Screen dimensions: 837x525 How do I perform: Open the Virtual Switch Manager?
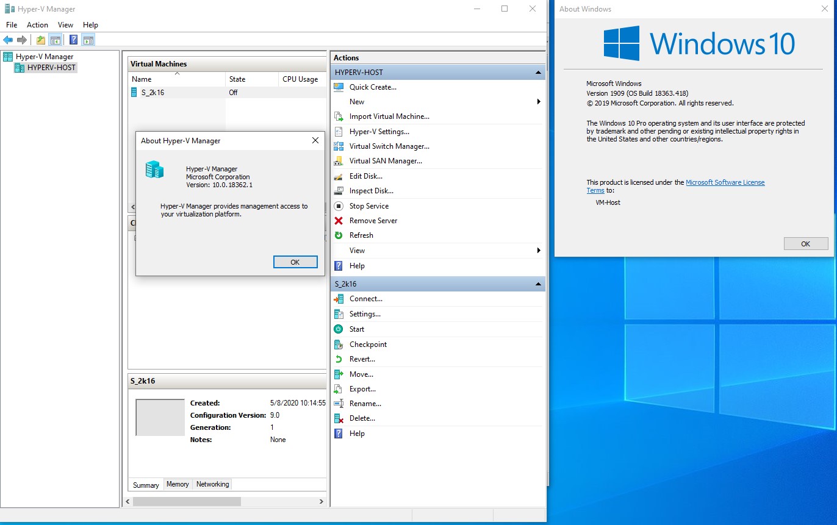[x=389, y=146]
